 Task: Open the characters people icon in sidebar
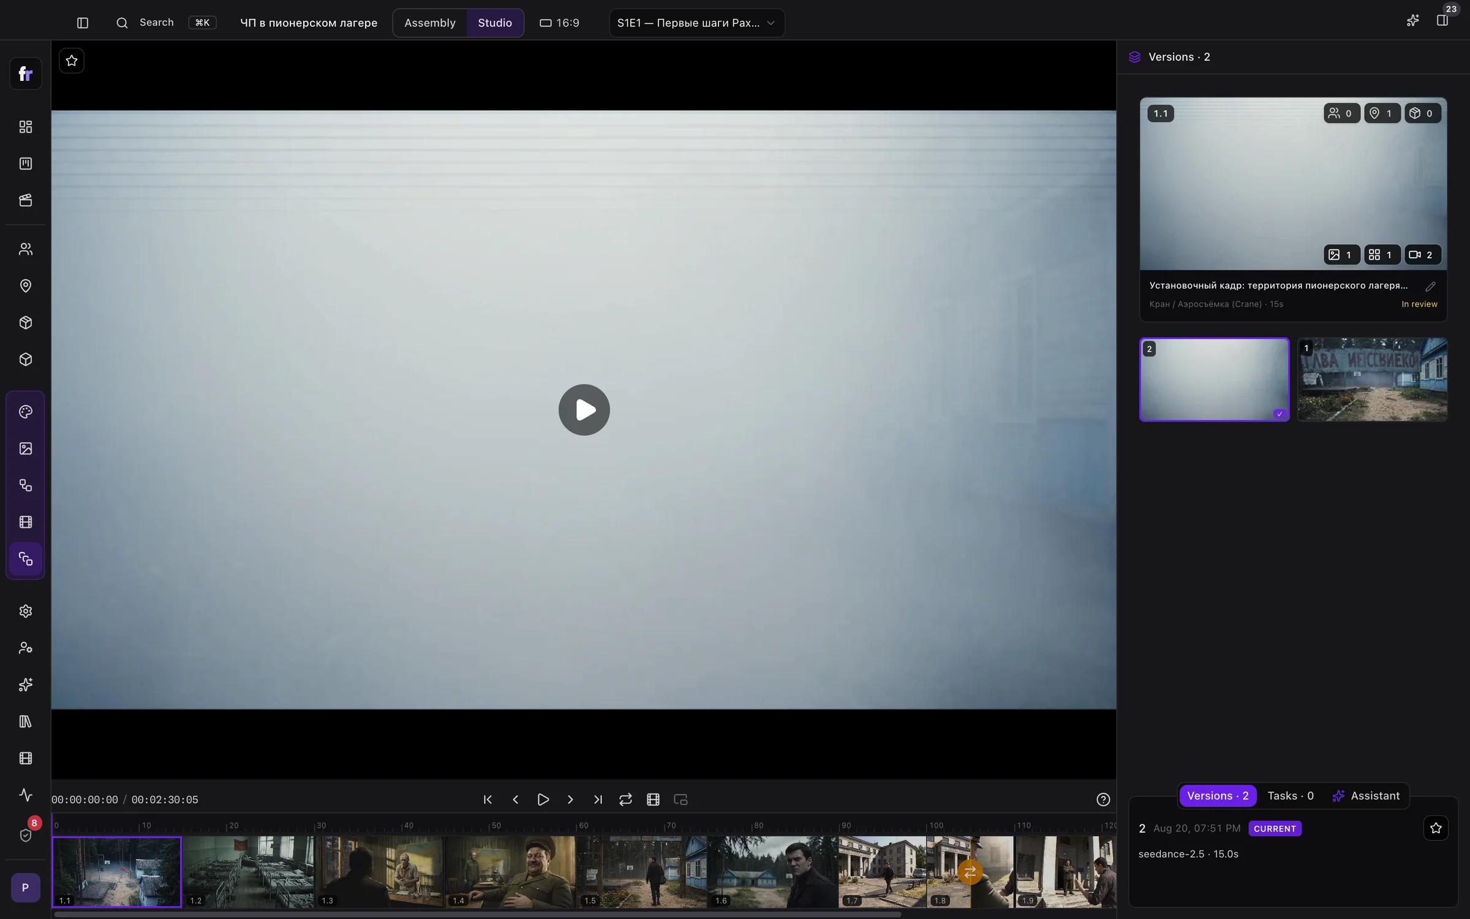tap(26, 249)
